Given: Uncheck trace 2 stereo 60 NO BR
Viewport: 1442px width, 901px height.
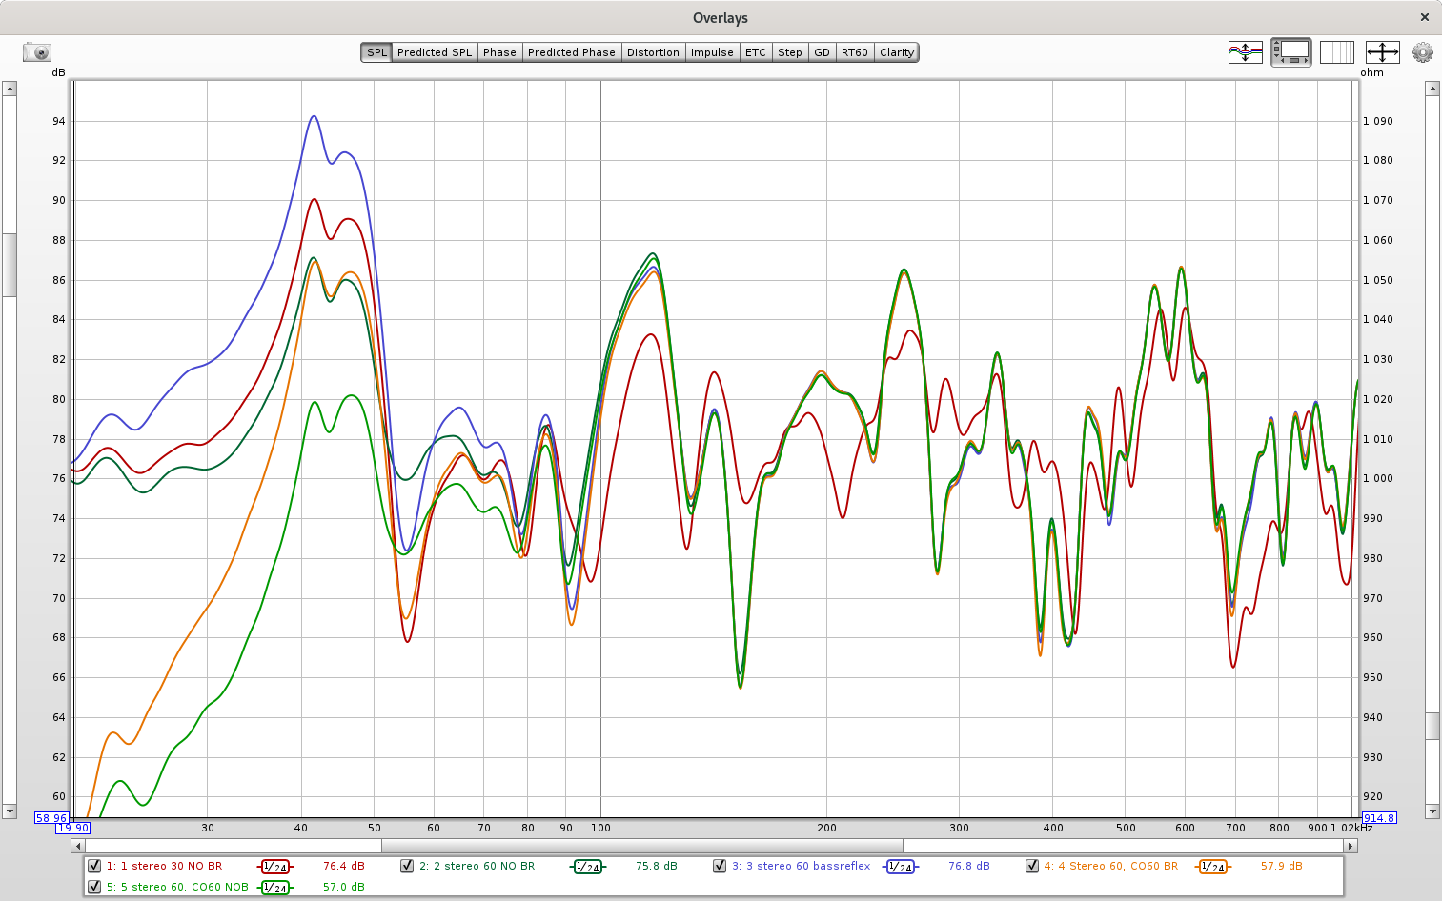Looking at the screenshot, I should coord(407,866).
